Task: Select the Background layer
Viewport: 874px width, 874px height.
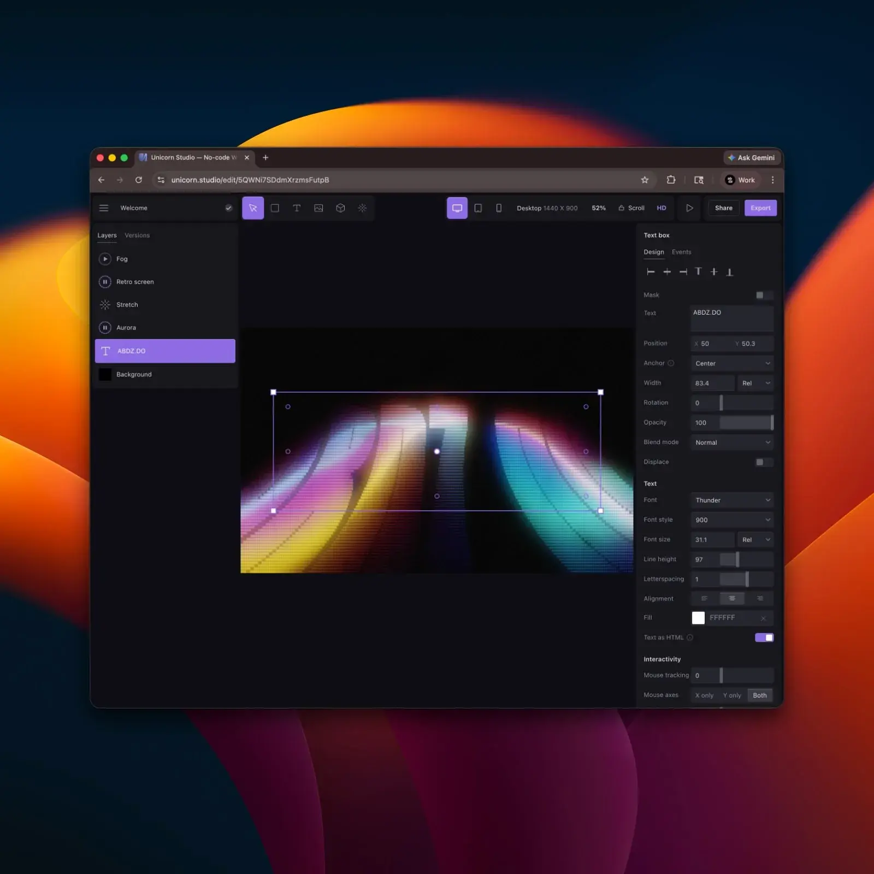Action: click(133, 374)
